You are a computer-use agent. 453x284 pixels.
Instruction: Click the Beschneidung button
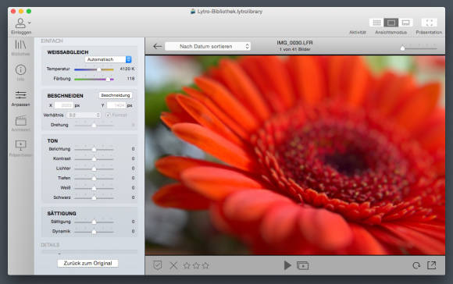tap(116, 95)
